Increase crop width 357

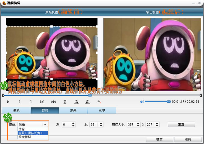[138, 123]
